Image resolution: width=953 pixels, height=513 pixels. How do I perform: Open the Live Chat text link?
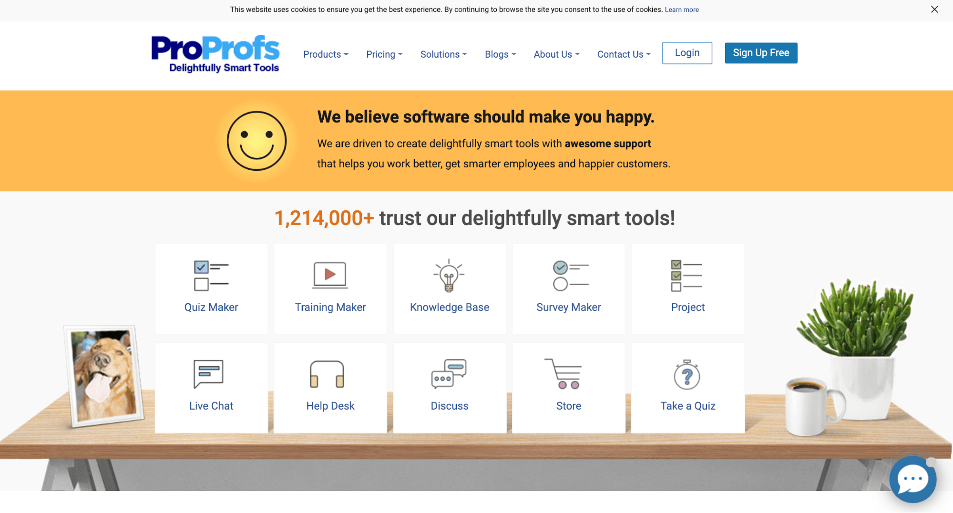click(x=211, y=406)
